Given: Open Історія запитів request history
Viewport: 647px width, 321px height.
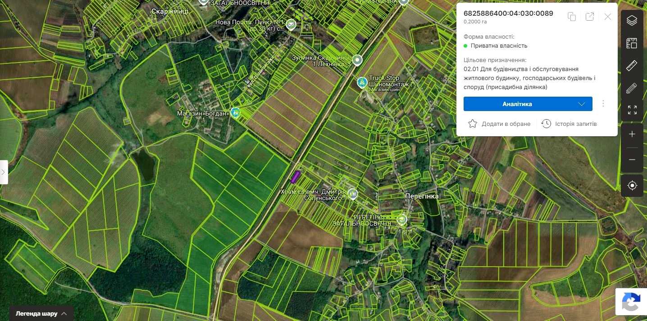Looking at the screenshot, I should pyautogui.click(x=569, y=124).
